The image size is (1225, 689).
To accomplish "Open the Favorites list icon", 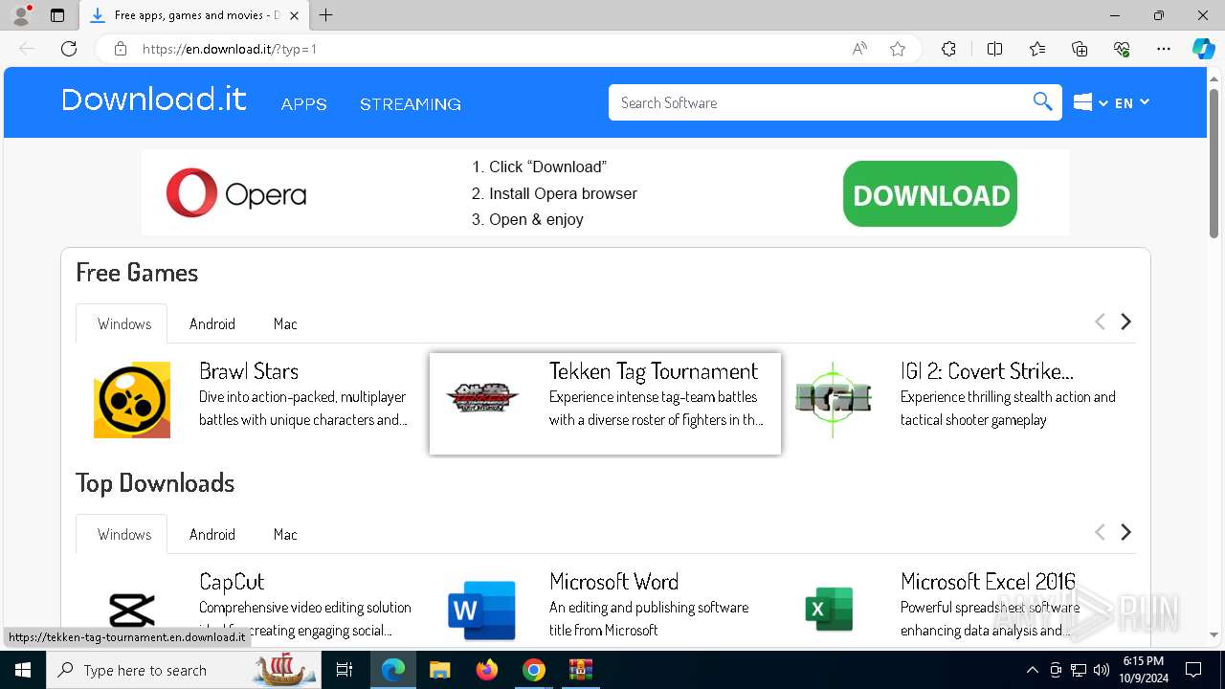I will pos(1037,49).
